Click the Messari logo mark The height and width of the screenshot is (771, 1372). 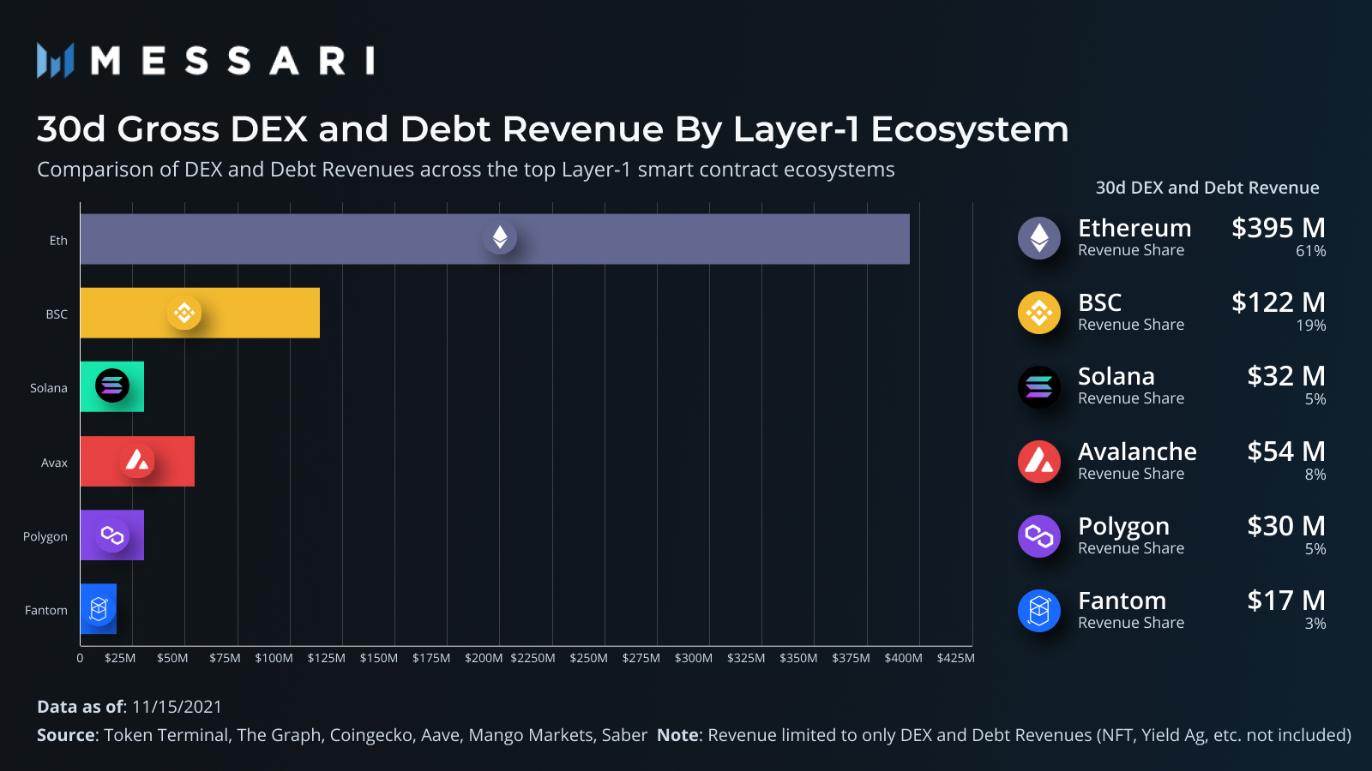[56, 61]
